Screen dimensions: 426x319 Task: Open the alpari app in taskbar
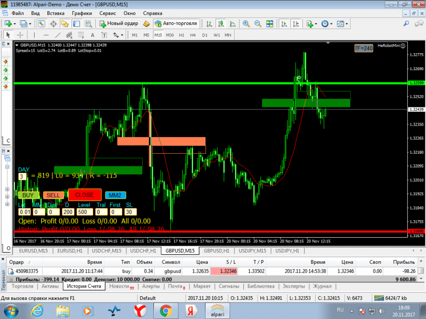pos(217,311)
